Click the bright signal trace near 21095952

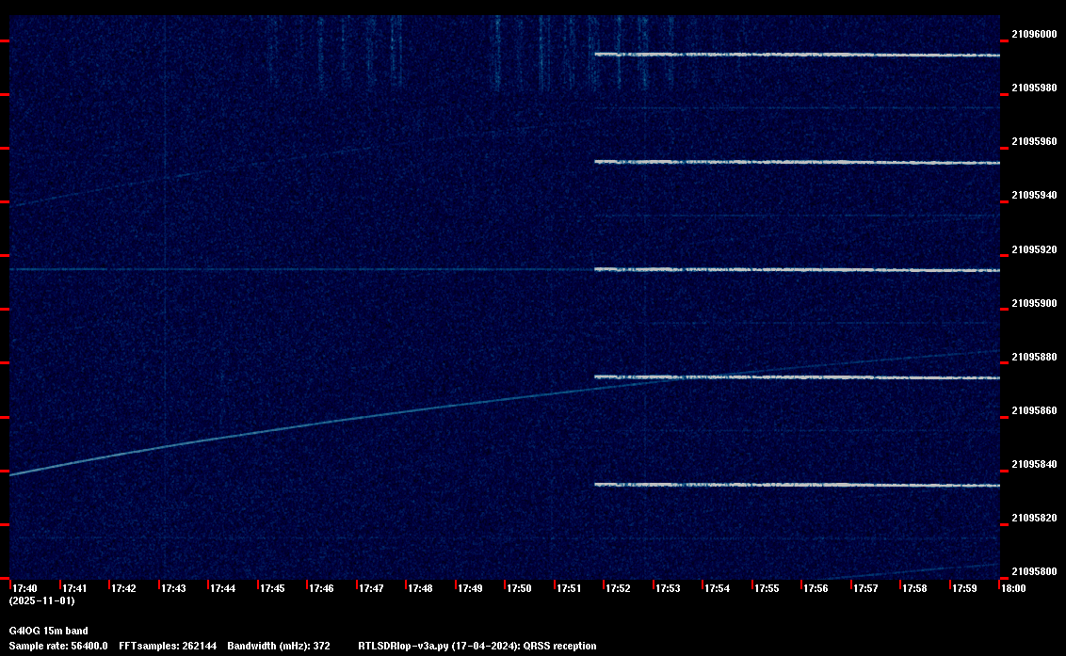point(797,162)
